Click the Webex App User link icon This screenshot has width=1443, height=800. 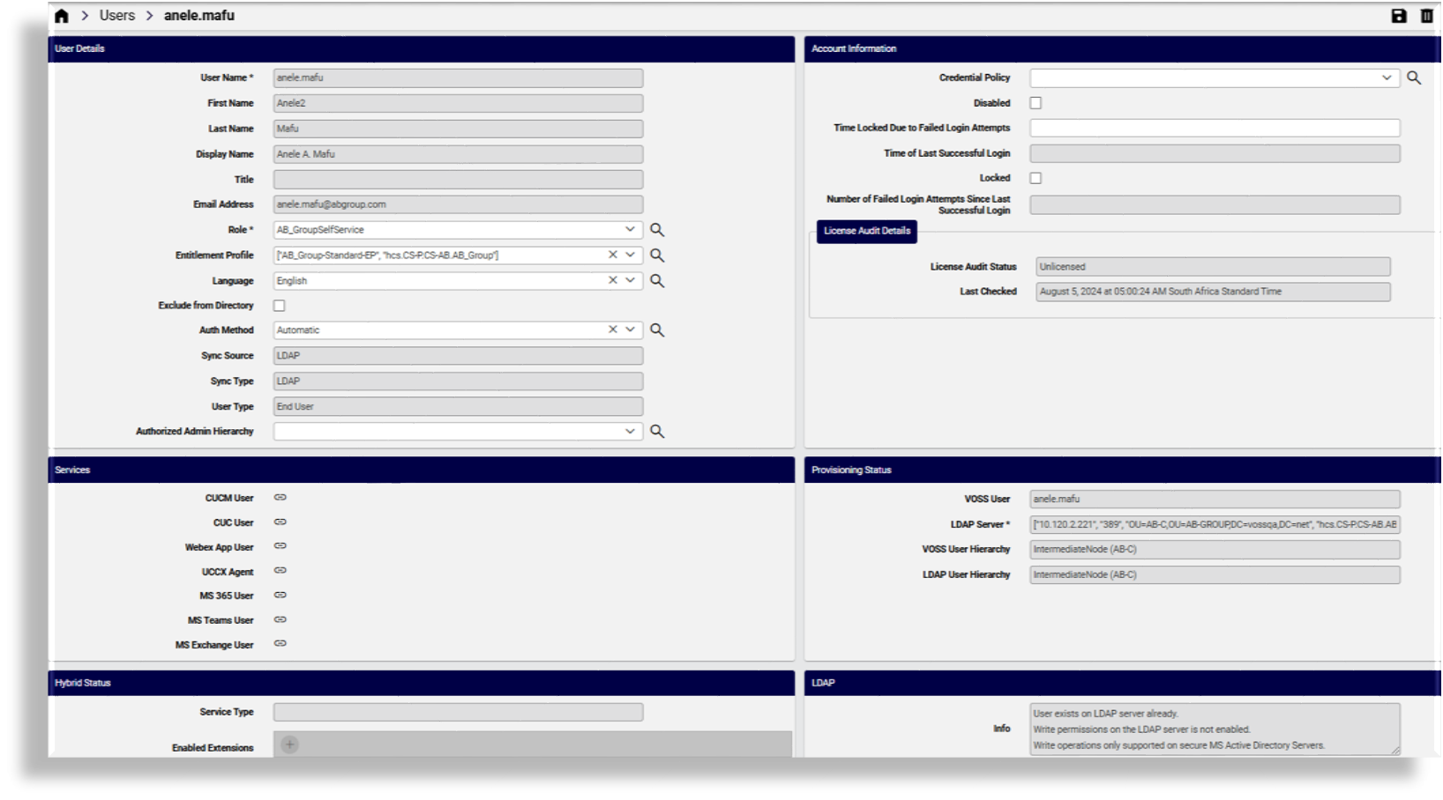(280, 546)
